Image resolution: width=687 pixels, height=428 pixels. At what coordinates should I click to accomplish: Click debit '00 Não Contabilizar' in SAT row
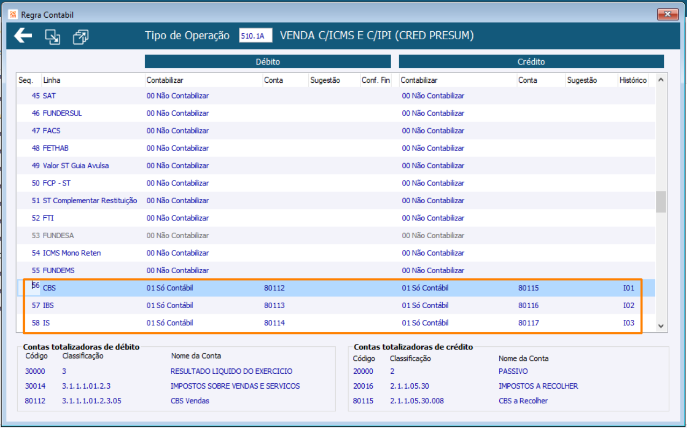178,96
